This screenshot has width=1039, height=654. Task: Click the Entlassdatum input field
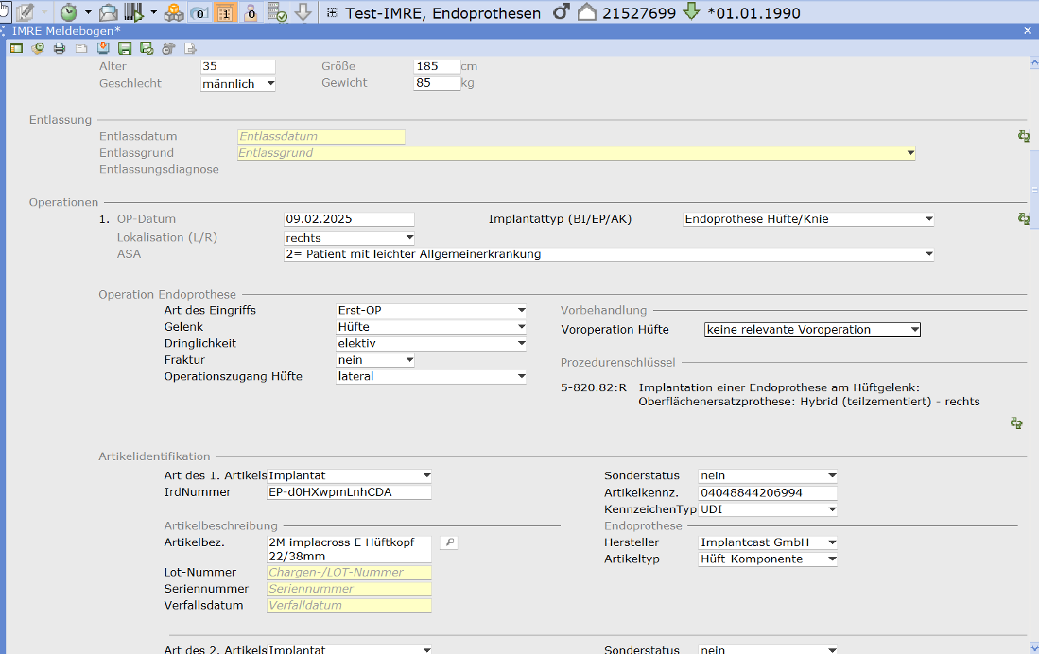point(320,137)
